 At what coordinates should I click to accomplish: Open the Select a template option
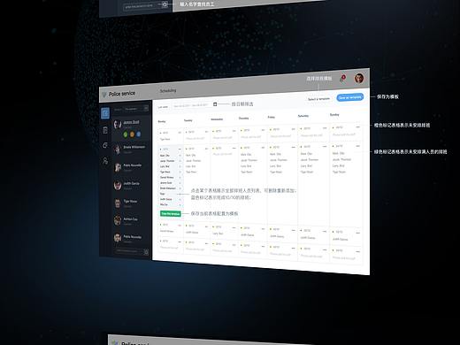(318, 99)
